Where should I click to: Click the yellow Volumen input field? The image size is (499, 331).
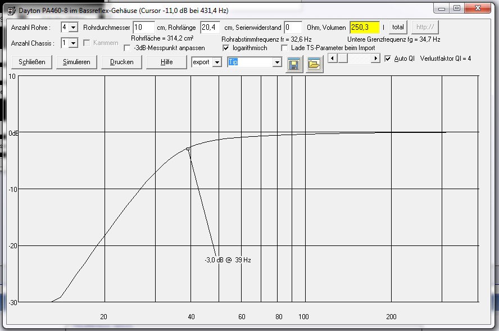[364, 28]
